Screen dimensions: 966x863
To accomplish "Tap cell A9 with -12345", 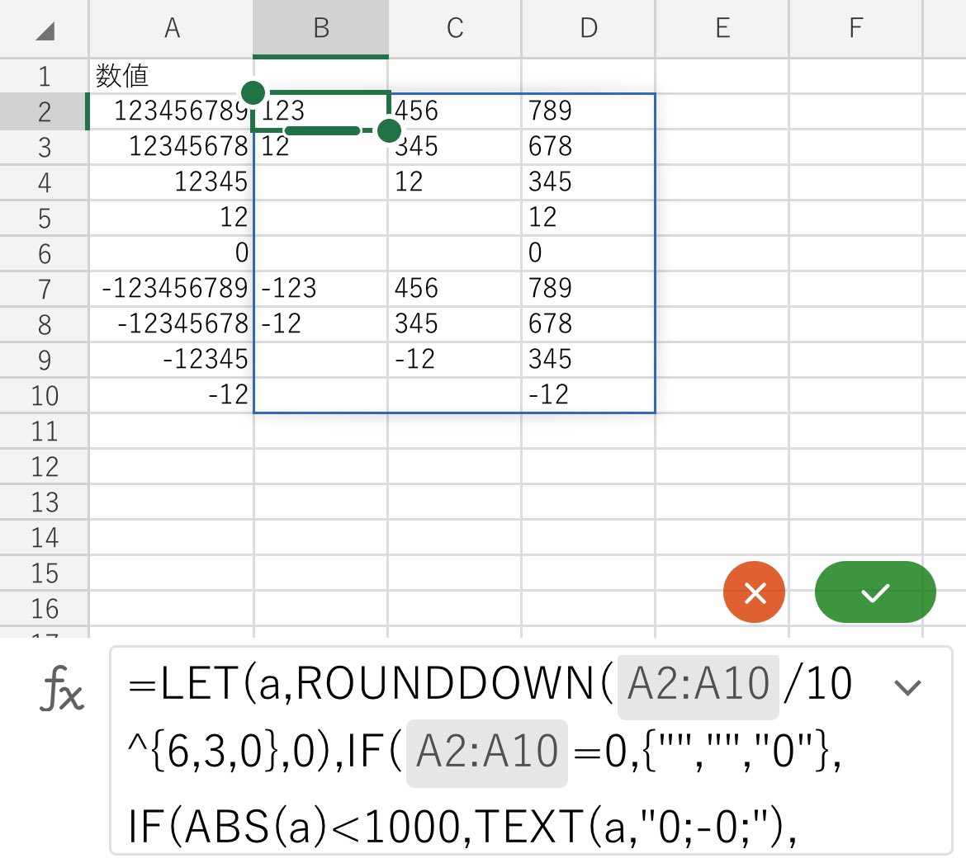I will [x=171, y=360].
